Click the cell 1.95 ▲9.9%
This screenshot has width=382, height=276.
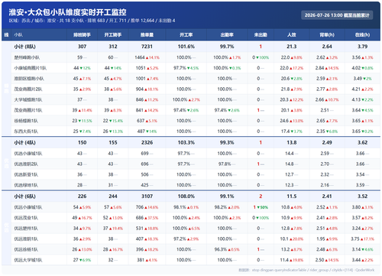327,239
